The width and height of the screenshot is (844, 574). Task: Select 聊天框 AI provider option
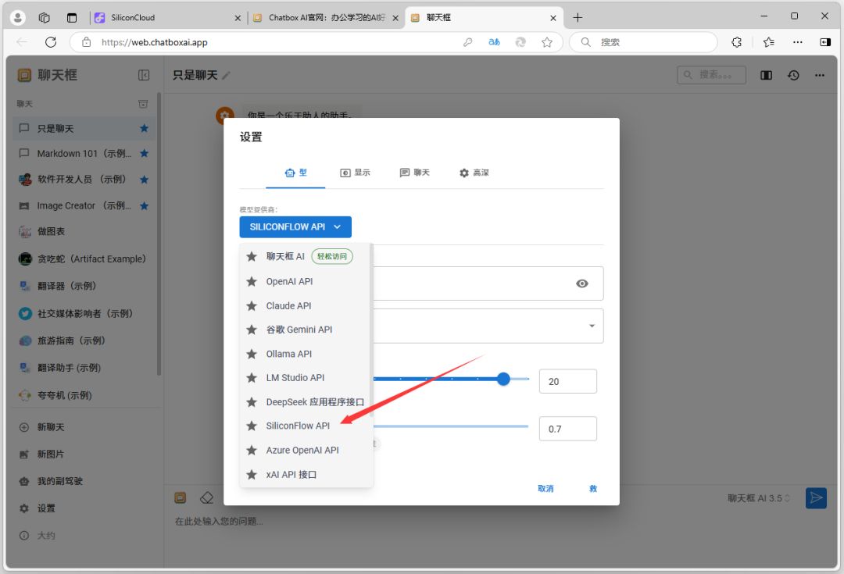tap(306, 257)
